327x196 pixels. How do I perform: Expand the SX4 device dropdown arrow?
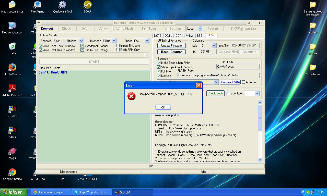(x=216, y=82)
